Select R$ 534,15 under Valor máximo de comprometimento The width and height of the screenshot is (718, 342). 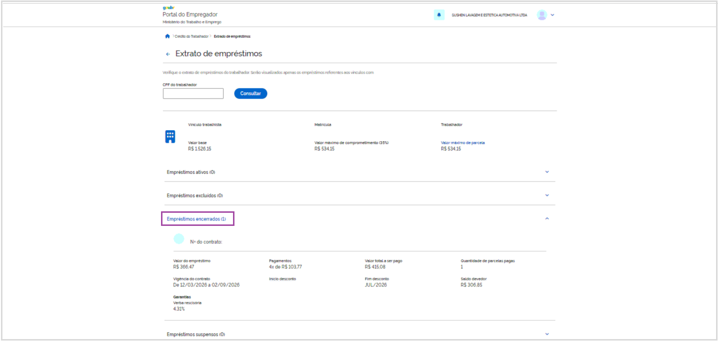324,149
